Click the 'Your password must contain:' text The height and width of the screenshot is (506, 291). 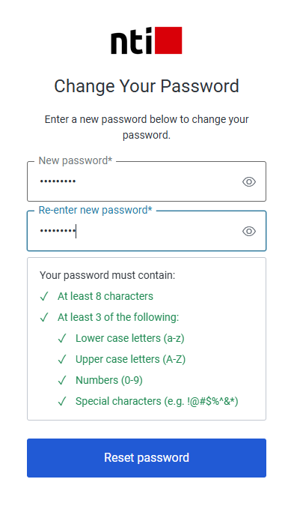pyautogui.click(x=107, y=275)
